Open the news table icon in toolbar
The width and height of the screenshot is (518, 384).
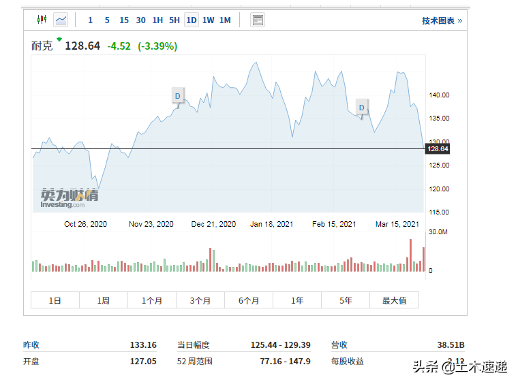258,20
